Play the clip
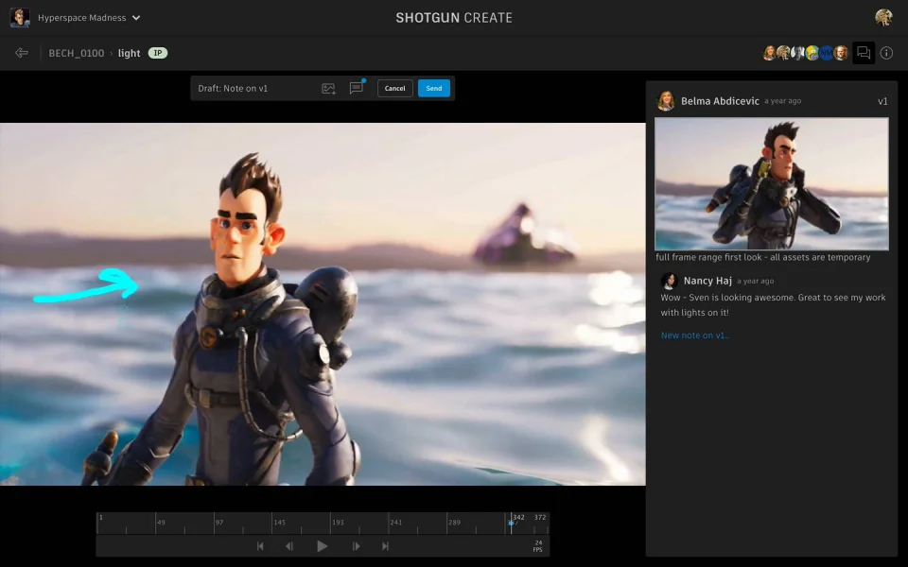 [x=322, y=546]
